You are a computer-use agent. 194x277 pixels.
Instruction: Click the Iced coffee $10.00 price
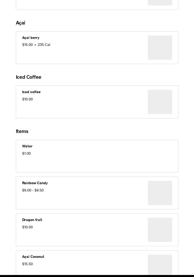click(27, 99)
